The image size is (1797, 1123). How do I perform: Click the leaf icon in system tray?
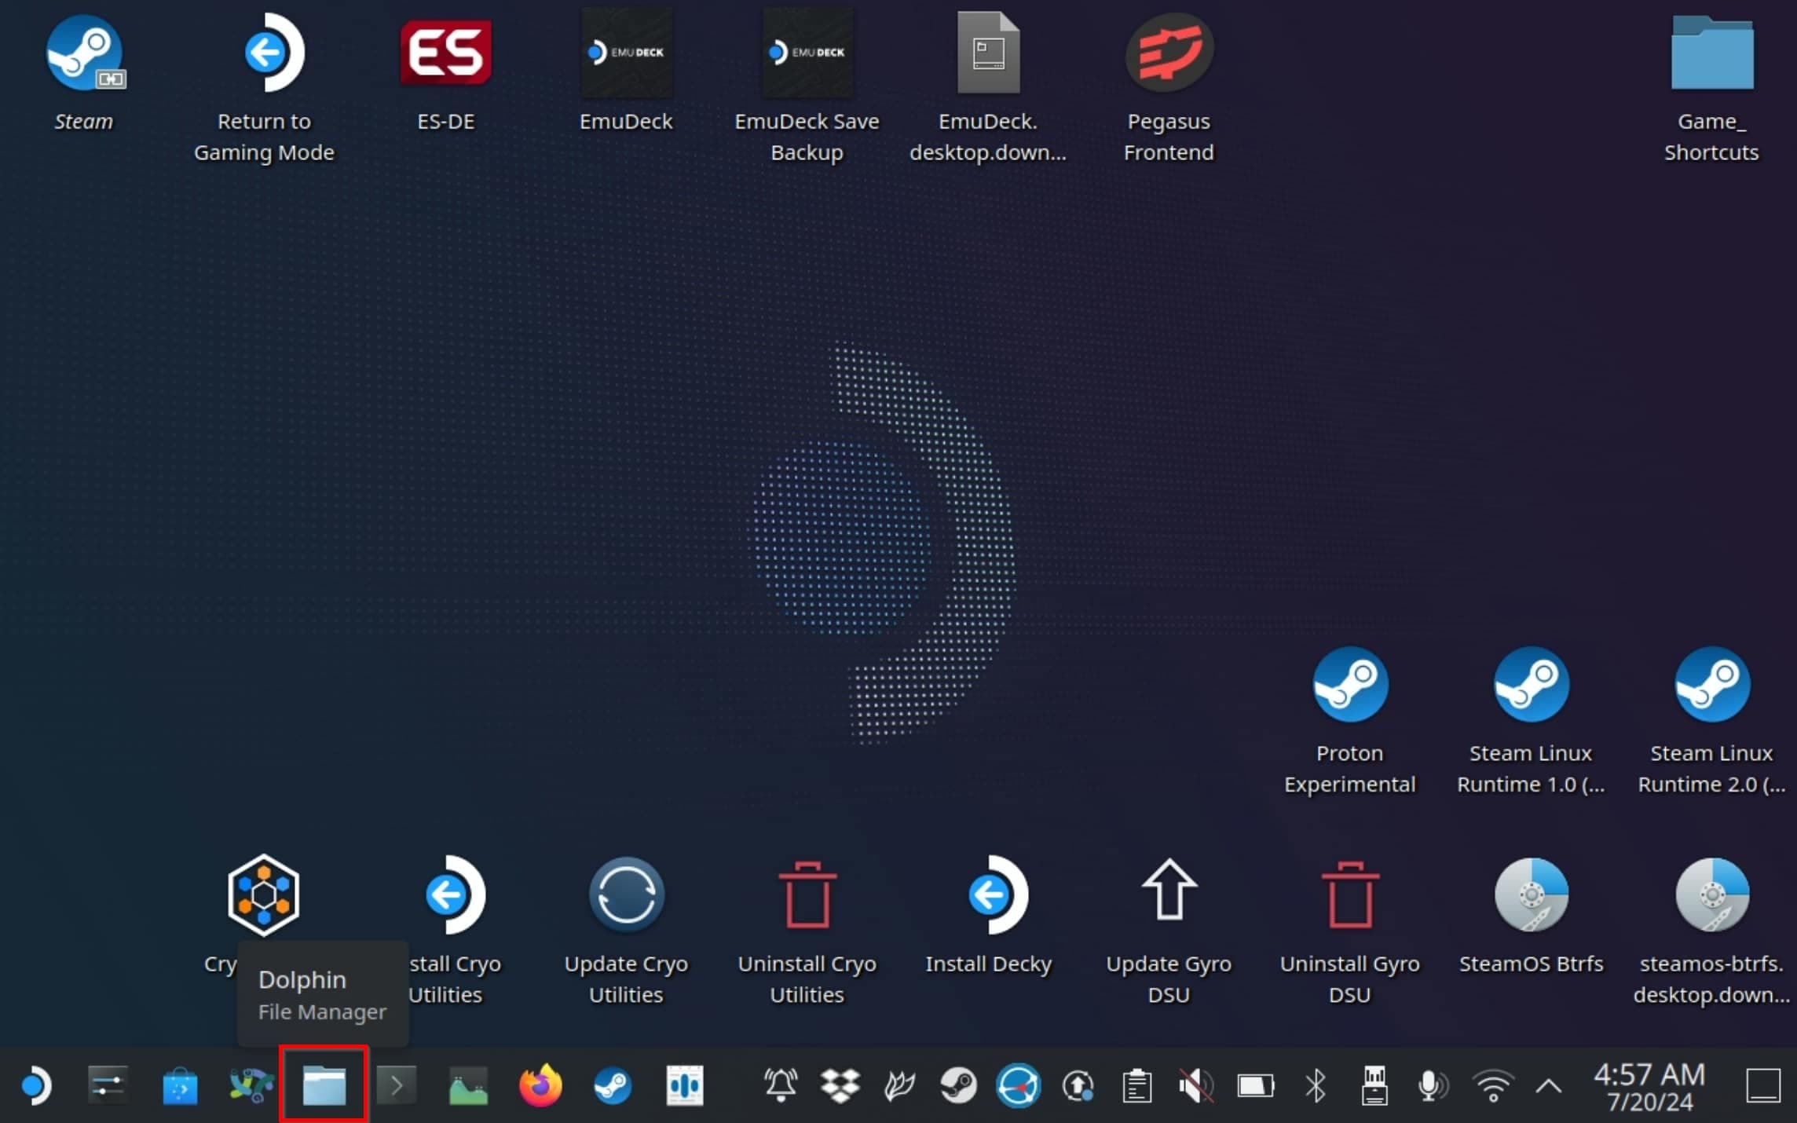point(899,1086)
